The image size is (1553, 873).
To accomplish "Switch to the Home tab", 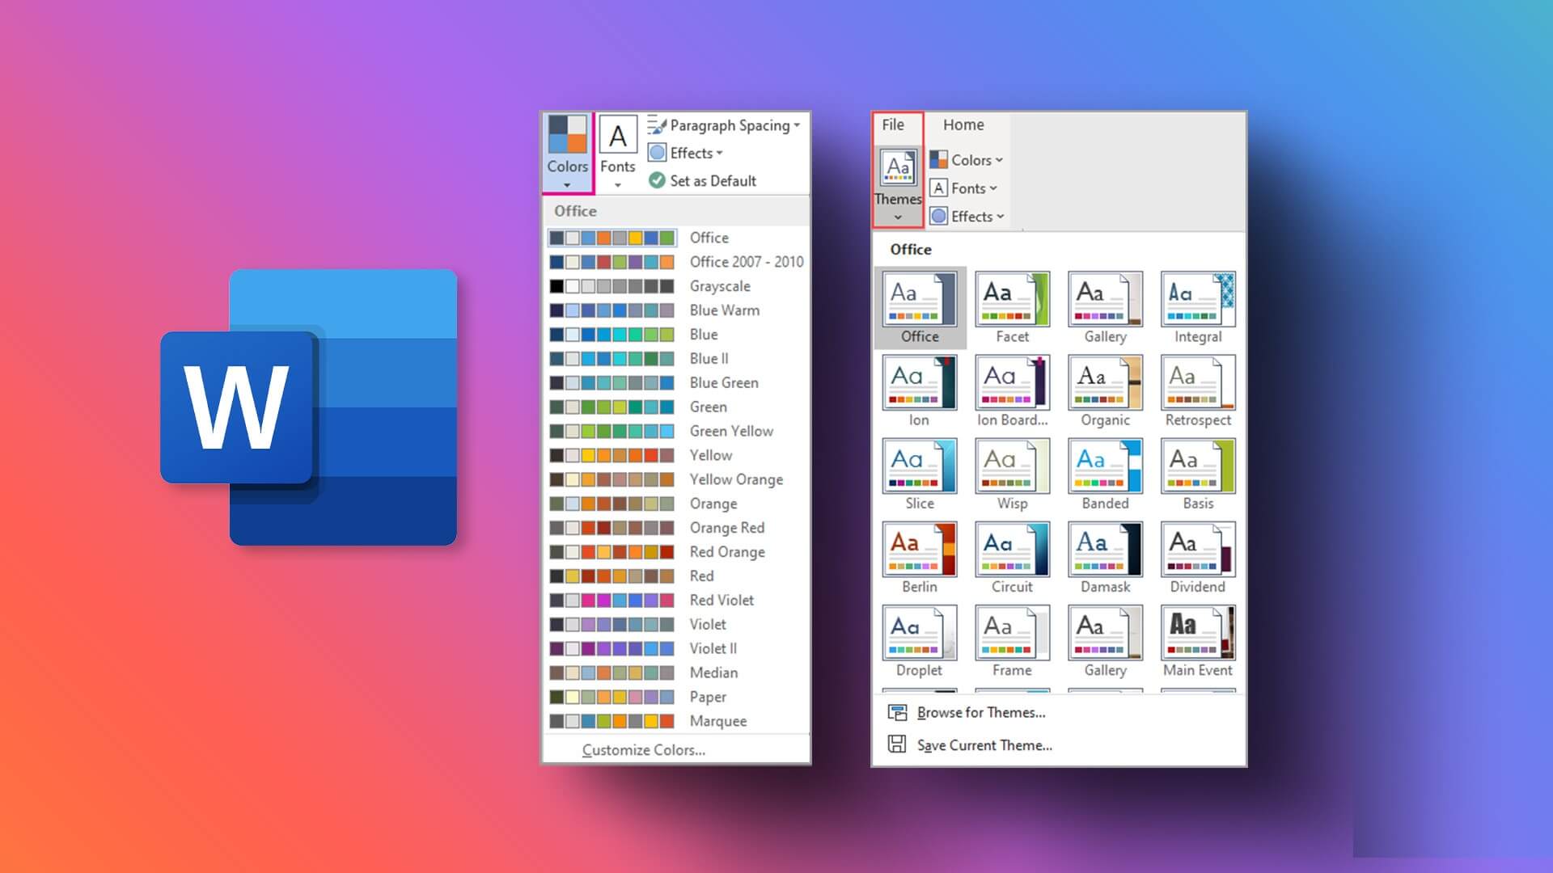I will (x=962, y=124).
